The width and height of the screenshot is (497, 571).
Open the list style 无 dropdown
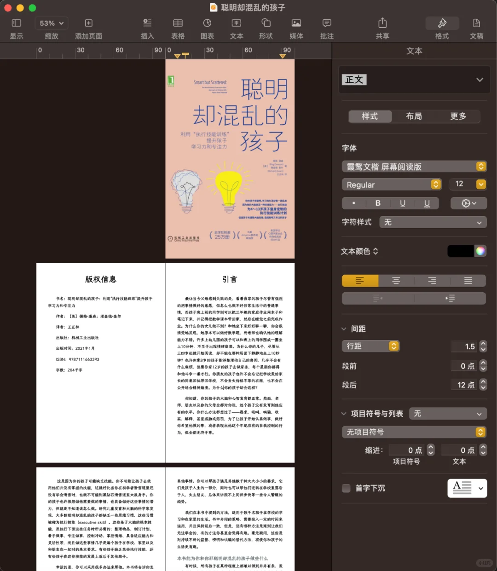tap(448, 414)
